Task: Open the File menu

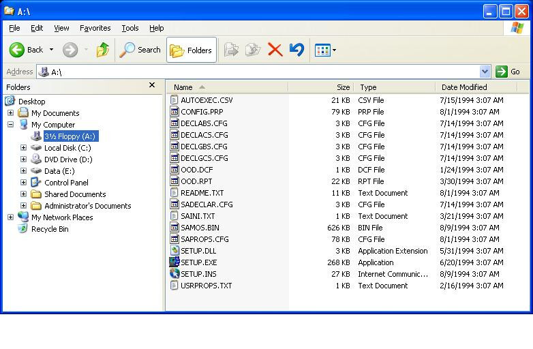Action: (x=14, y=28)
